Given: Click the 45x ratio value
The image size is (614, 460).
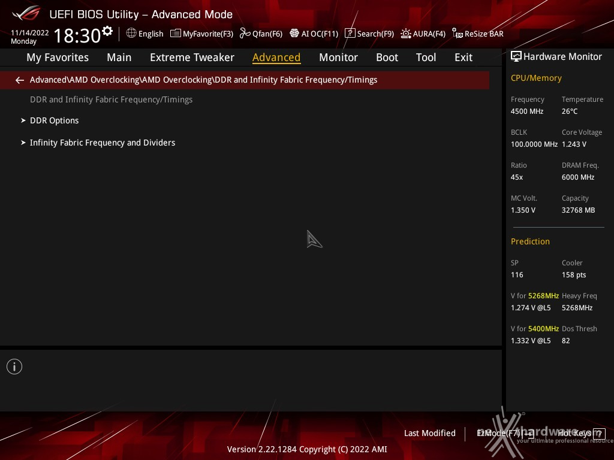Looking at the screenshot, I should point(517,177).
